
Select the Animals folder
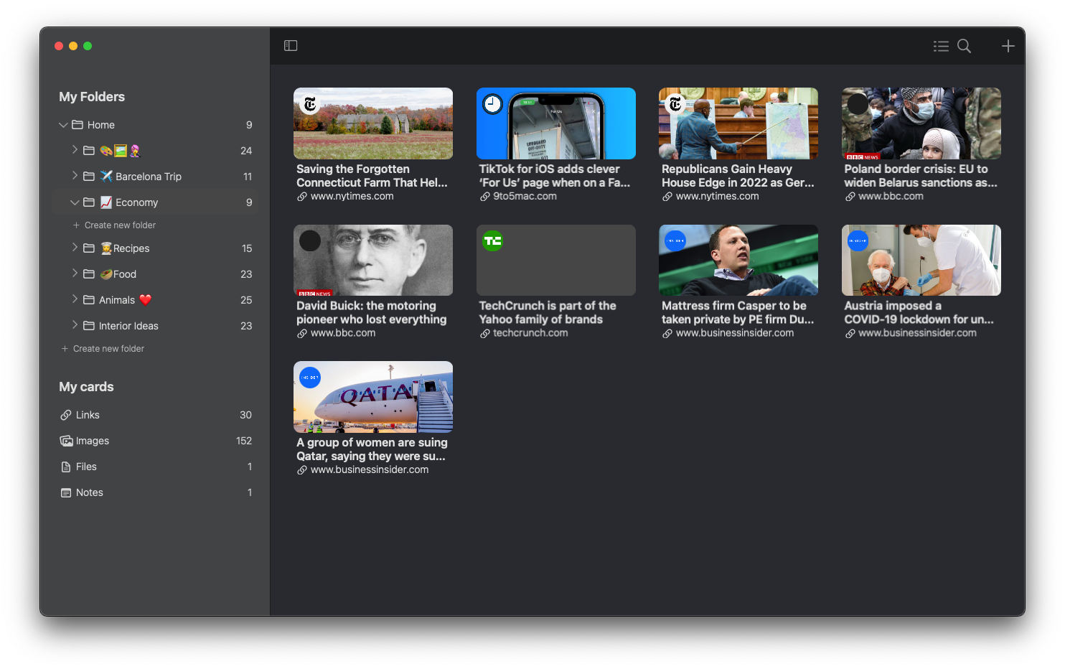coord(117,300)
